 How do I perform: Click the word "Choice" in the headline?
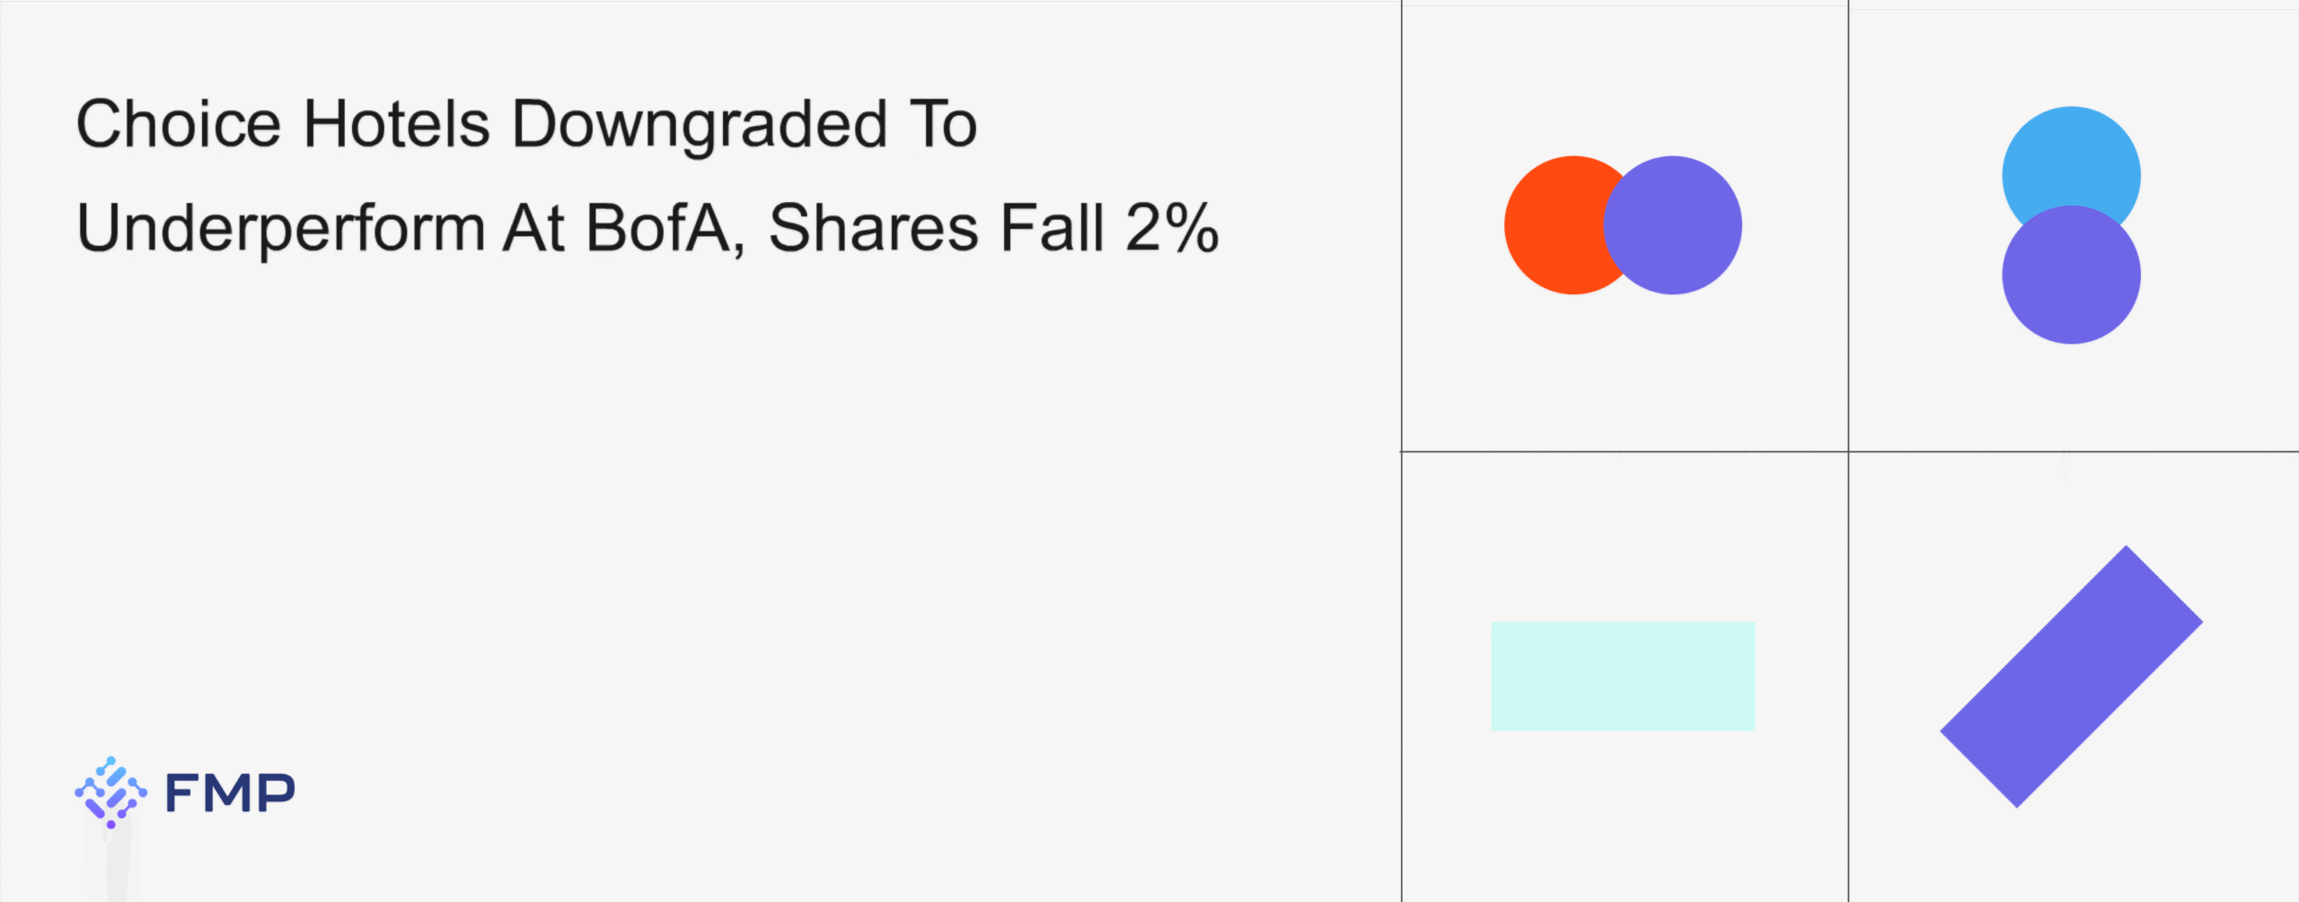[x=178, y=124]
